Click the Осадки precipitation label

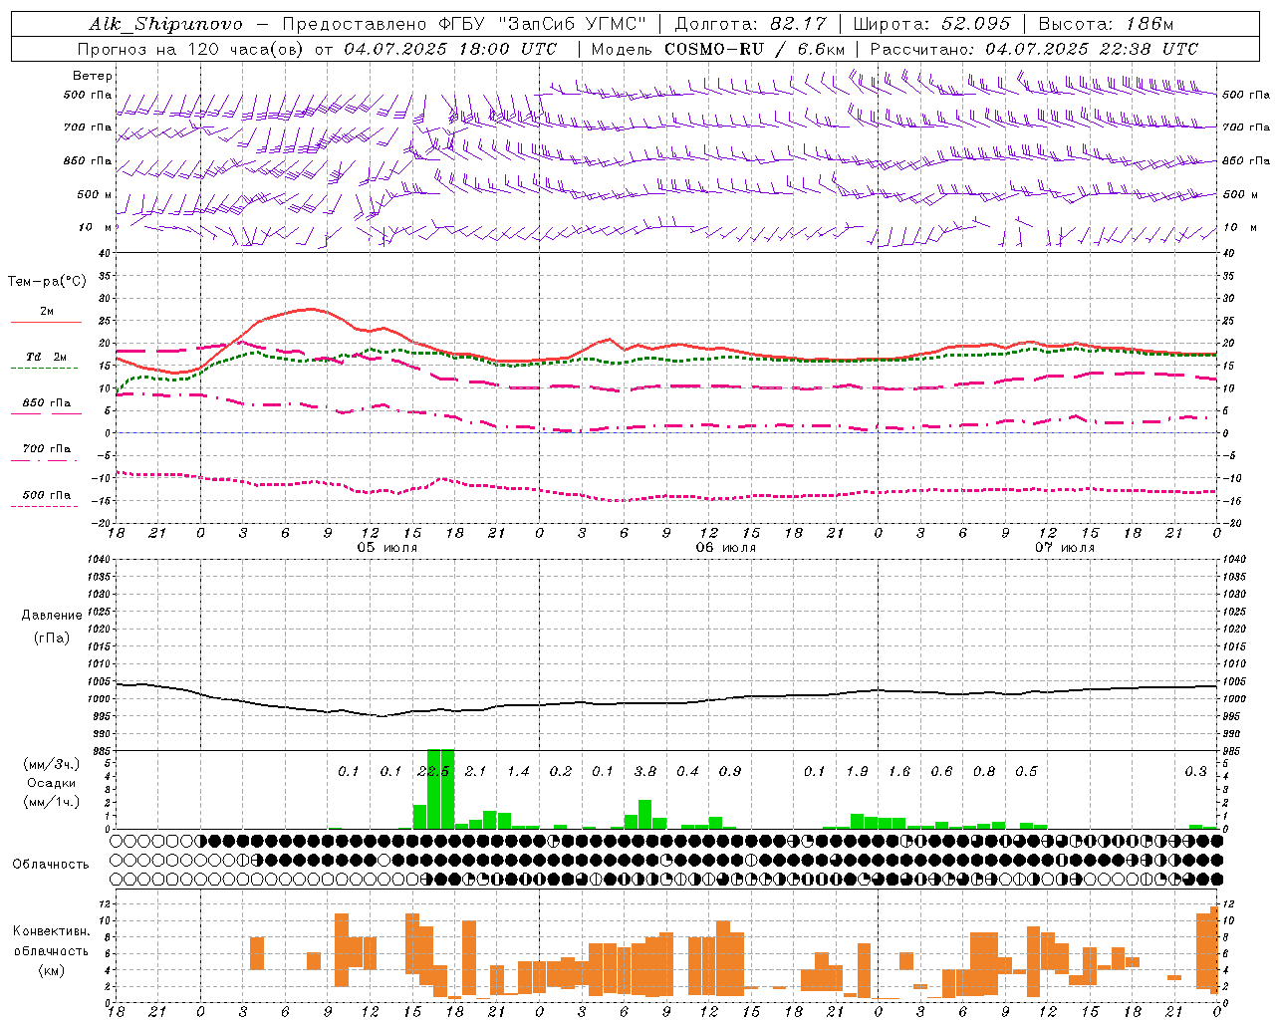(x=52, y=783)
